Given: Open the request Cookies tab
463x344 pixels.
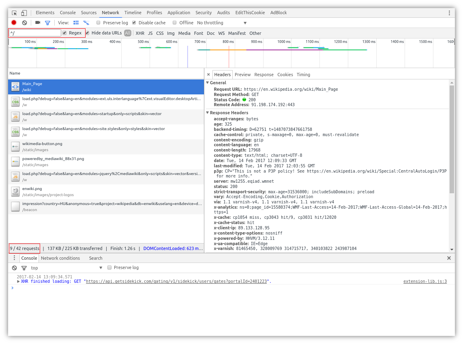Looking at the screenshot, I should click(x=285, y=75).
